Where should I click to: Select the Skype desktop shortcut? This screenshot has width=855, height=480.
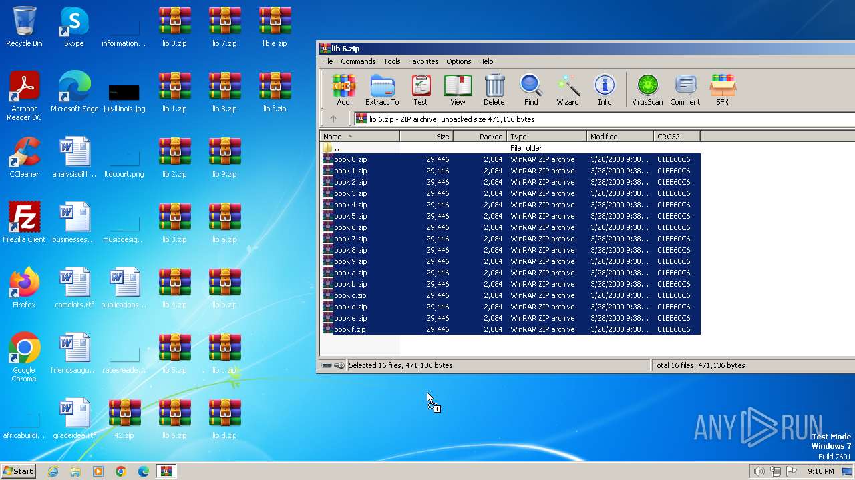pos(73,27)
